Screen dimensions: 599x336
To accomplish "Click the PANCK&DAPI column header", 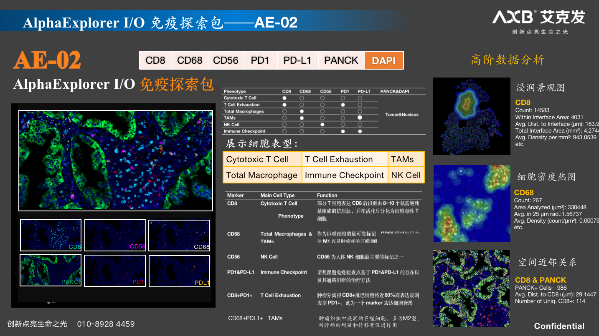I will click(x=394, y=91).
